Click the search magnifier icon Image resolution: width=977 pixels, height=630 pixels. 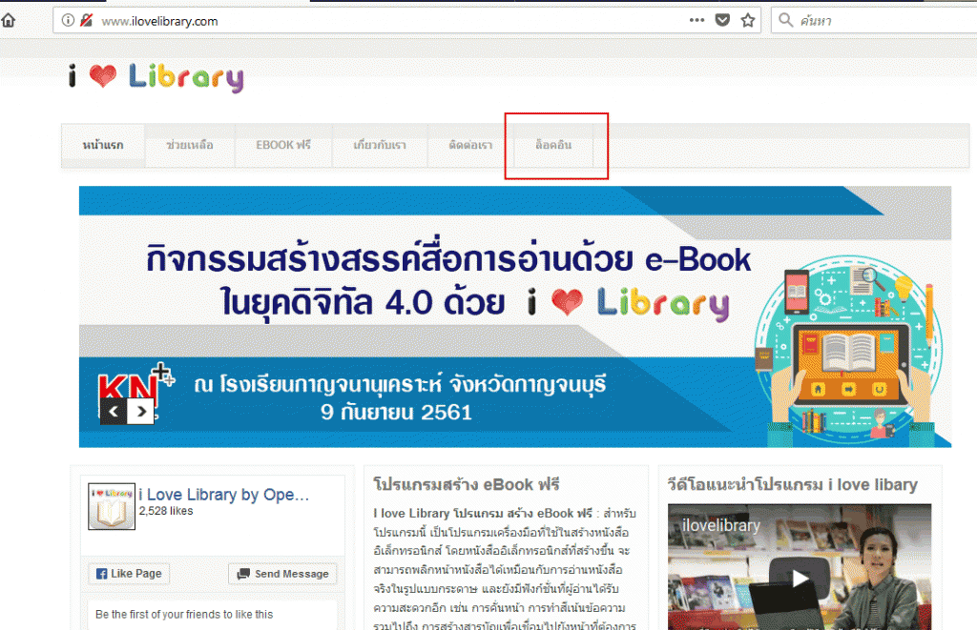tap(786, 21)
